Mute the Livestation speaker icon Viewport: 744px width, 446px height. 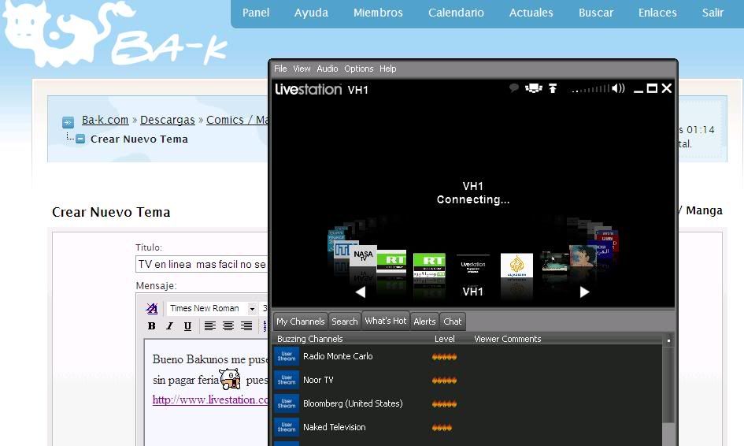(x=618, y=88)
